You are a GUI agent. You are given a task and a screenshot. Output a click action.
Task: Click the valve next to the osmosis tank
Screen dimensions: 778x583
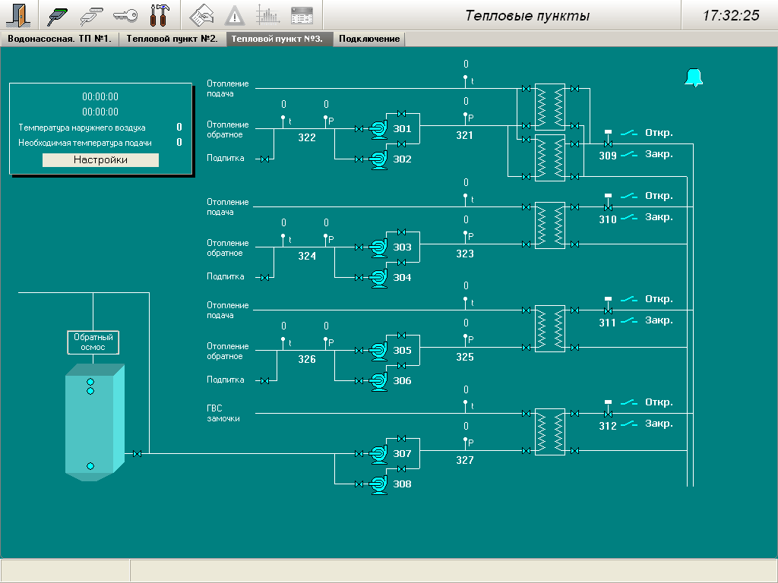[138, 454]
